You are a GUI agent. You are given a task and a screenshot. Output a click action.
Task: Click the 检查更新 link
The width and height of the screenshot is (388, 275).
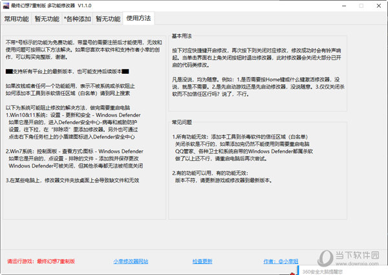[x=202, y=261]
